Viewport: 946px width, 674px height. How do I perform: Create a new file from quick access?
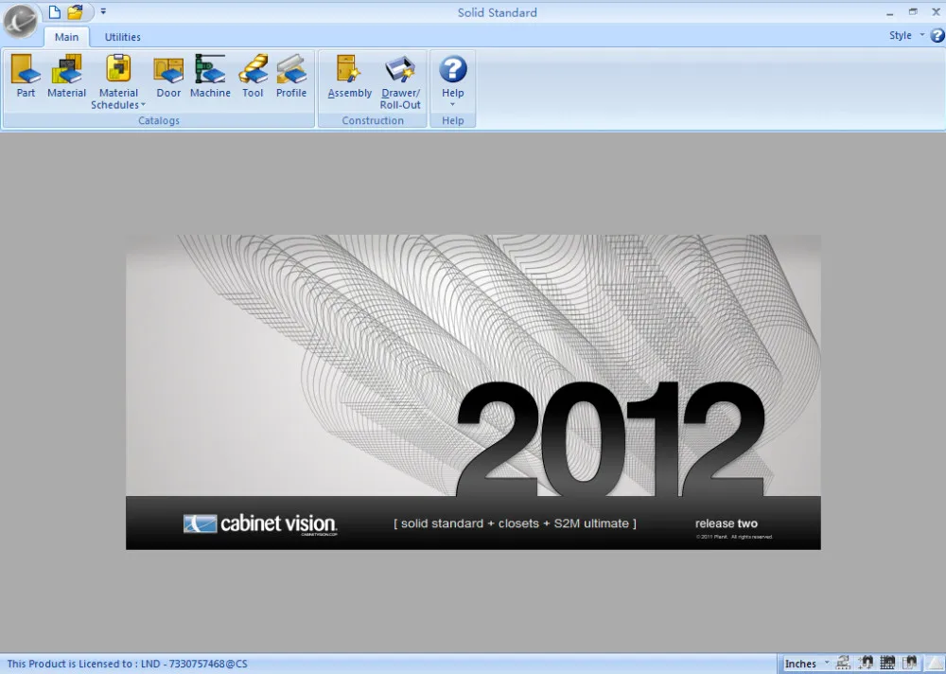54,11
